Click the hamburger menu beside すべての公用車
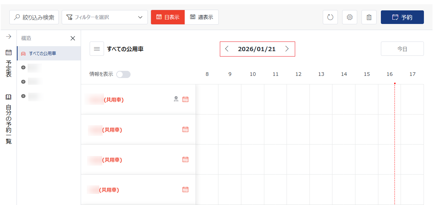Screen dimensions: 444x205 pos(97,49)
